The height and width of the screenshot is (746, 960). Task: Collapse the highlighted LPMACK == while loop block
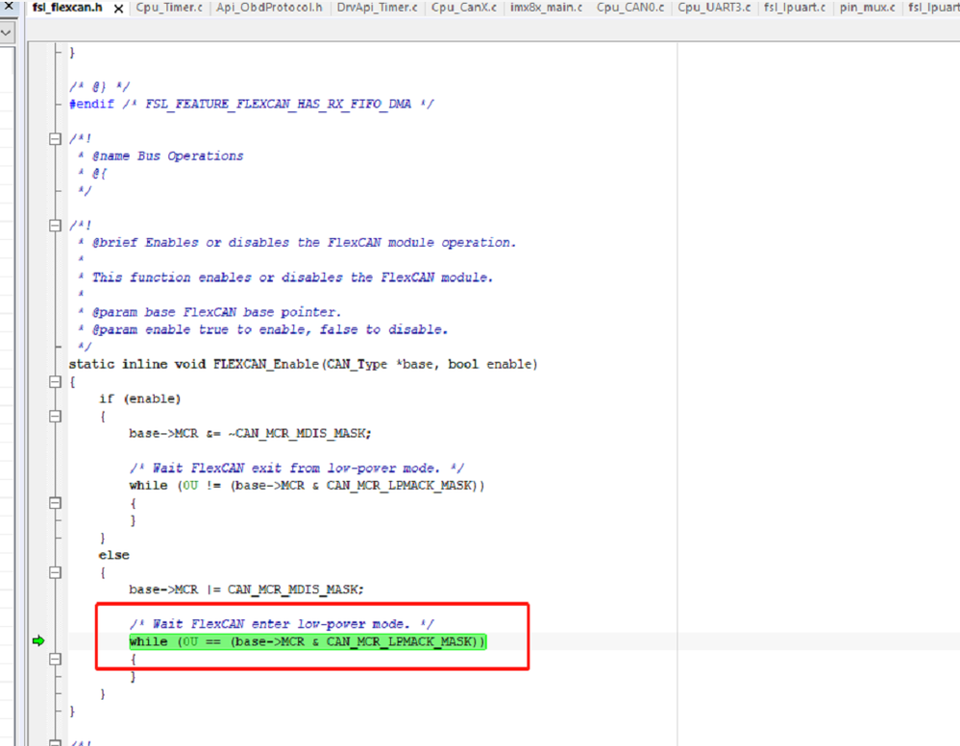click(x=55, y=660)
